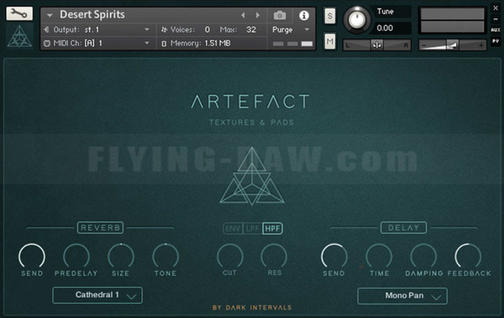Show instrument info with the i icon
Screen dimensions: 504x318
coord(304,15)
